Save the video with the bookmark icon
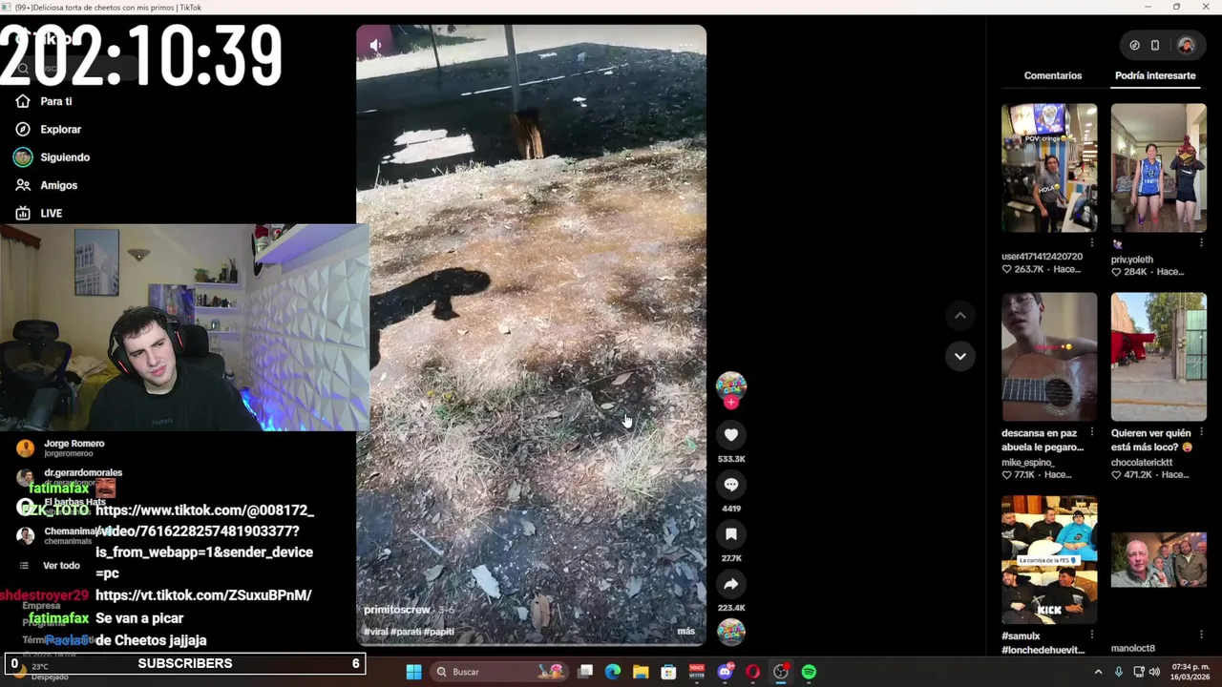Screen dimensions: 1222x687 (731, 534)
